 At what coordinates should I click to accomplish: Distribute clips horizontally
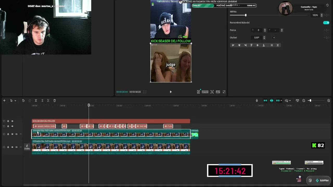(x=272, y=45)
